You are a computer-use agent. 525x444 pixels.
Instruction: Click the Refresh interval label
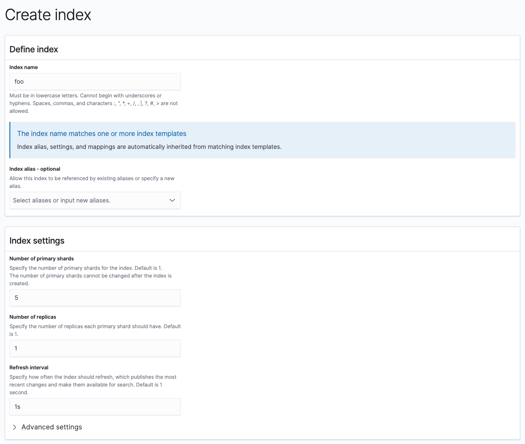tap(29, 368)
